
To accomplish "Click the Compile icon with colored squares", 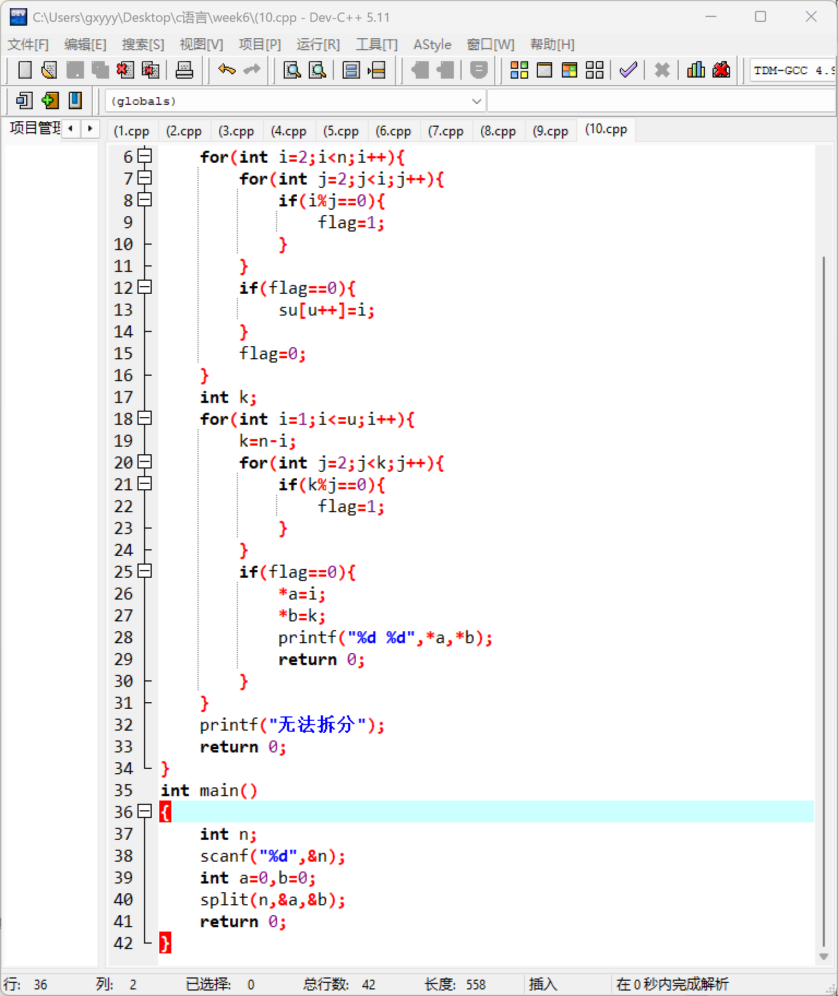I will (x=519, y=70).
